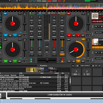Go to previous sampler bank arrow
The height and width of the screenshot is (103, 103).
point(77,66)
